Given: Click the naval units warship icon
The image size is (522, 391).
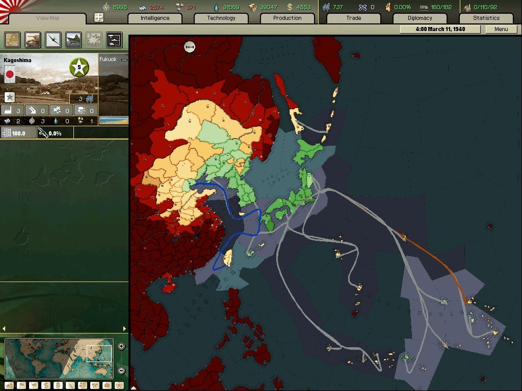Looking at the screenshot, I should (x=73, y=40).
